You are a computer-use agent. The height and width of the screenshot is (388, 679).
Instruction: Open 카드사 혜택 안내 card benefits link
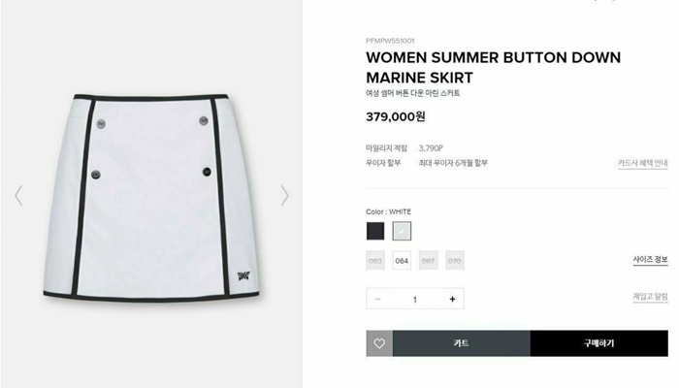coord(643,163)
